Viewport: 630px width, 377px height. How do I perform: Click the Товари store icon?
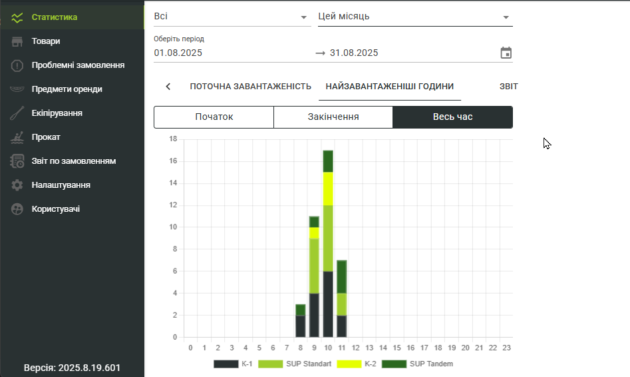pos(17,41)
